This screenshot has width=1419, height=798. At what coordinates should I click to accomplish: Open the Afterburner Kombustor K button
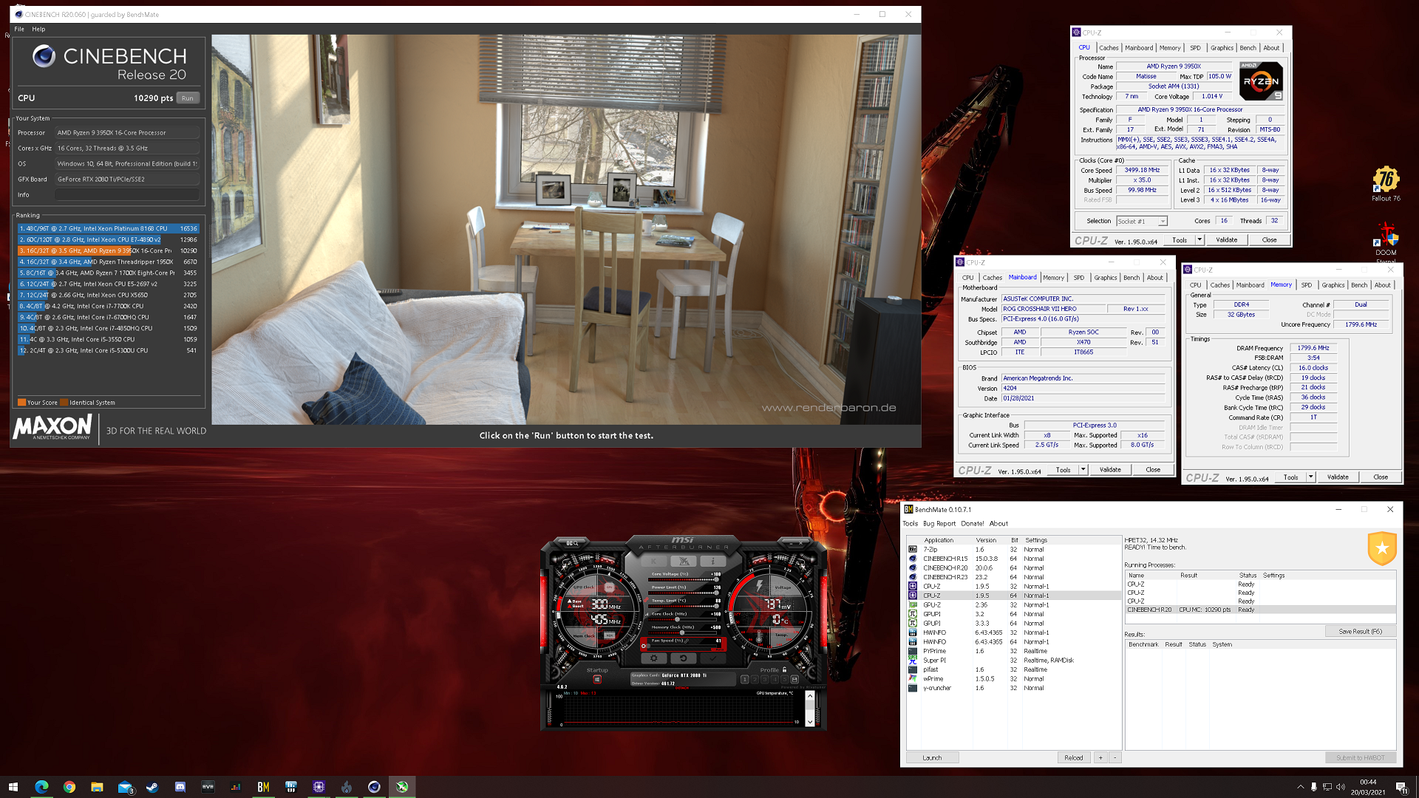point(654,562)
